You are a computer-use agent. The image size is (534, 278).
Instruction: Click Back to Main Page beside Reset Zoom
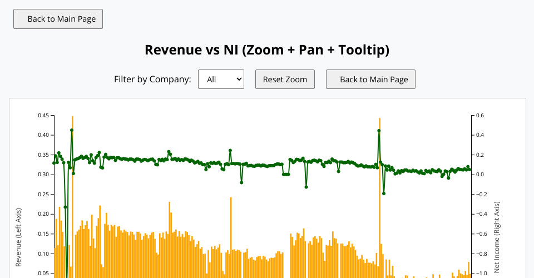tap(370, 79)
